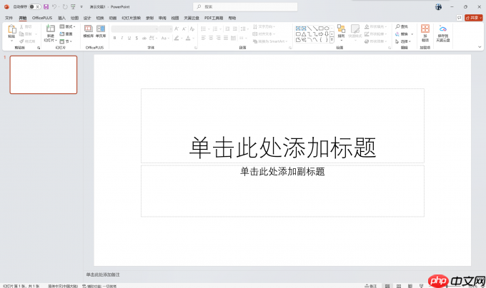486x288 pixels.
Task: Click the Center paragraph alignment icon
Action: click(x=211, y=38)
